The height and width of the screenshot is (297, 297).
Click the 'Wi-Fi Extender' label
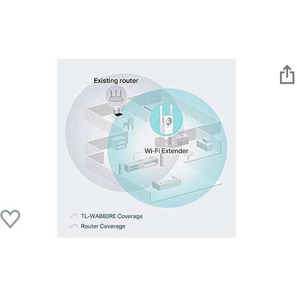click(166, 151)
